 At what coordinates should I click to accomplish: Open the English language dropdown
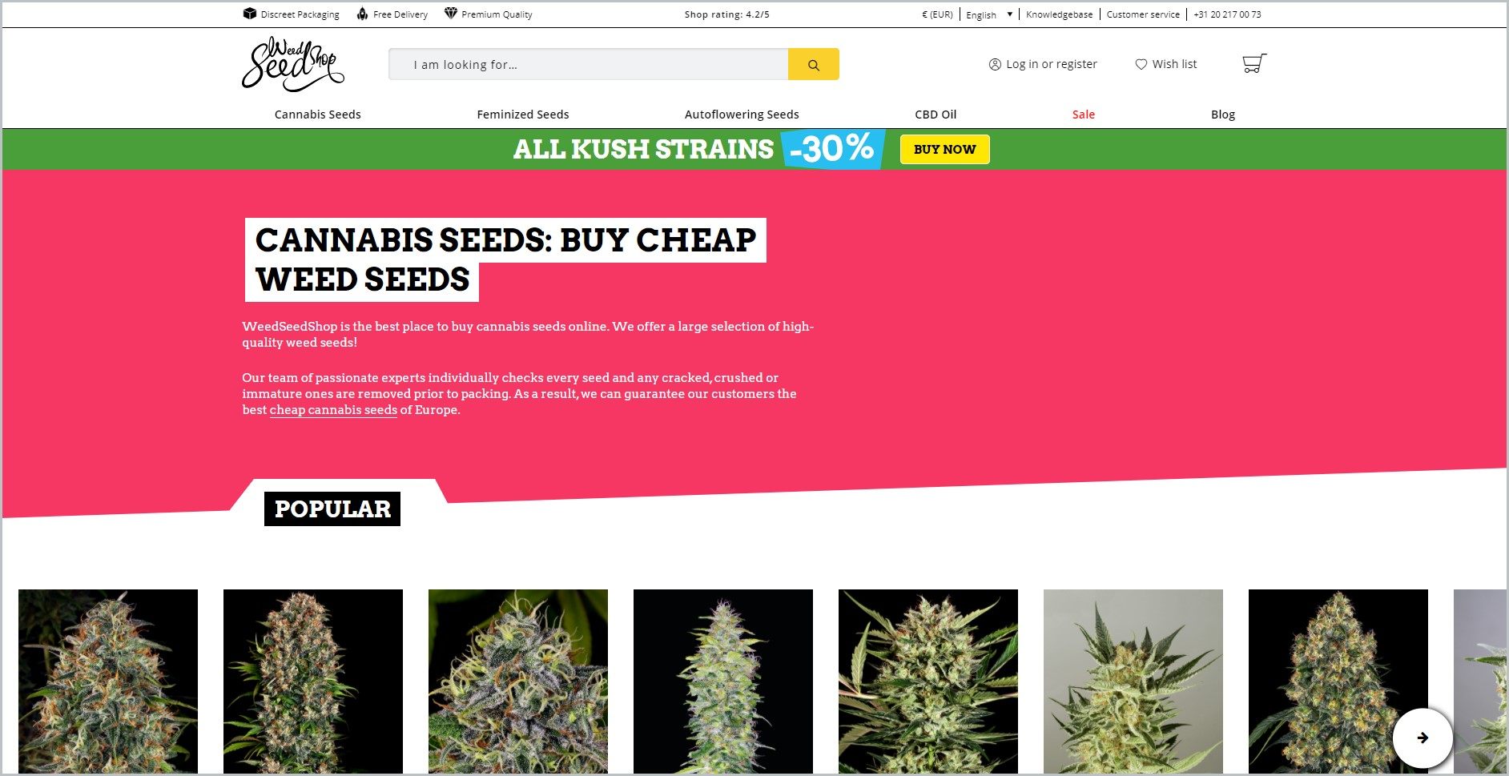click(x=989, y=14)
